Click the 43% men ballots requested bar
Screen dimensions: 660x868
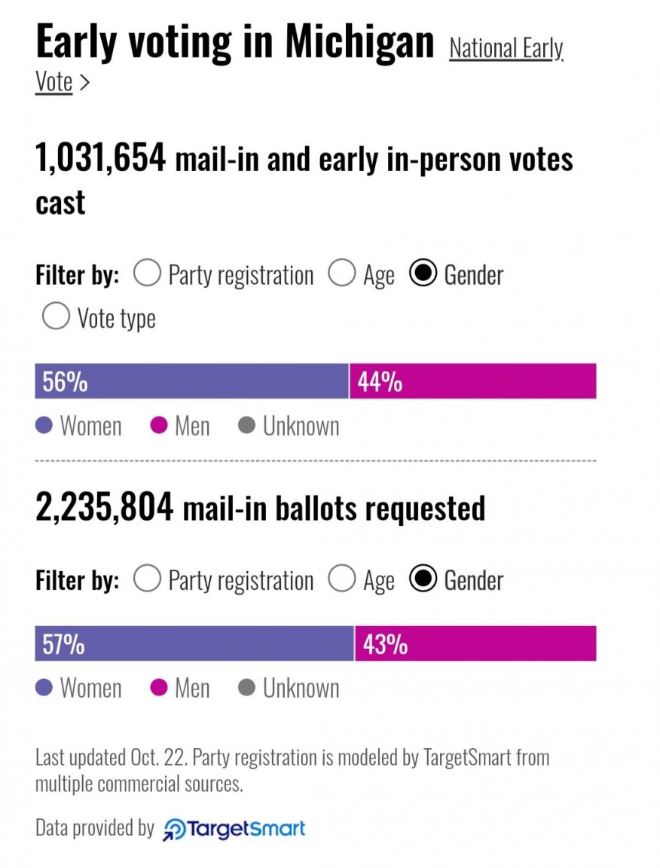pyautogui.click(x=476, y=643)
